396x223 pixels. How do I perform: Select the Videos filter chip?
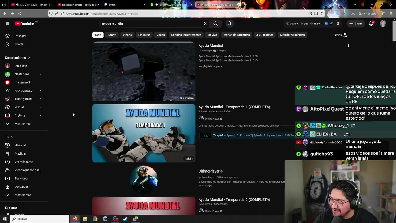coord(127,35)
